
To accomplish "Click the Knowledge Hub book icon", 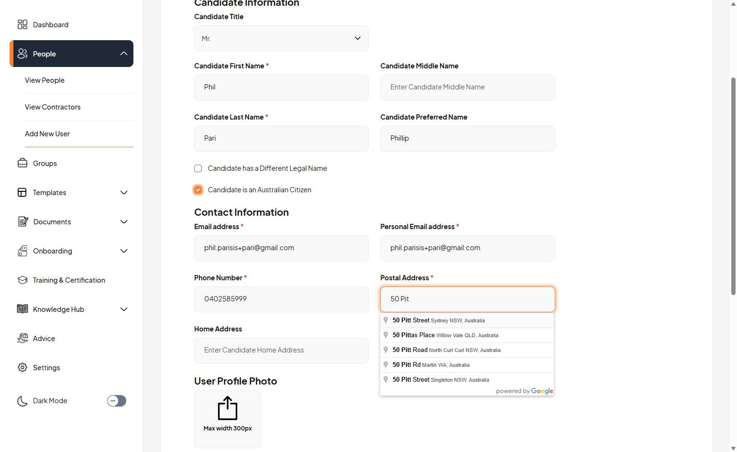I will click(x=22, y=309).
